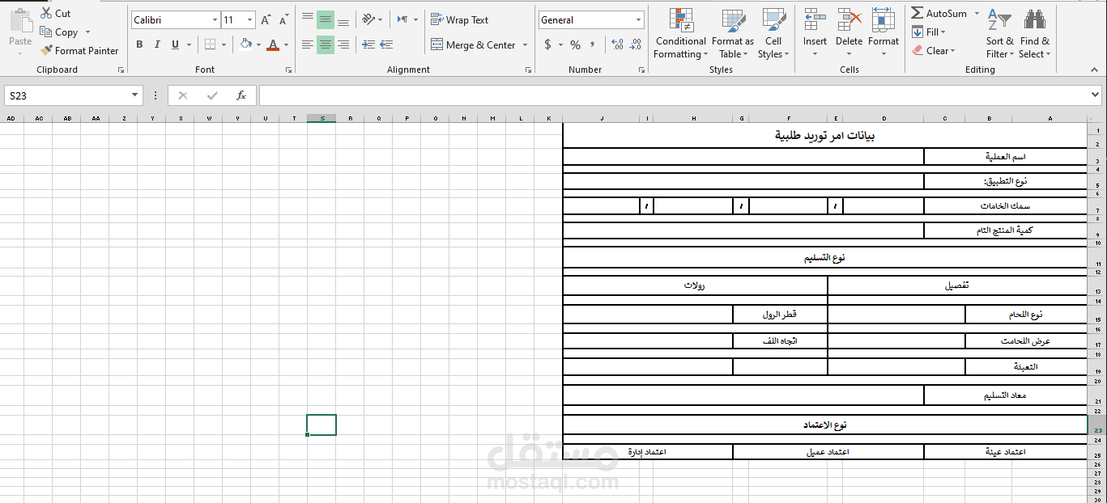The image size is (1107, 503).
Task: Open the font size dropdown
Action: [249, 20]
